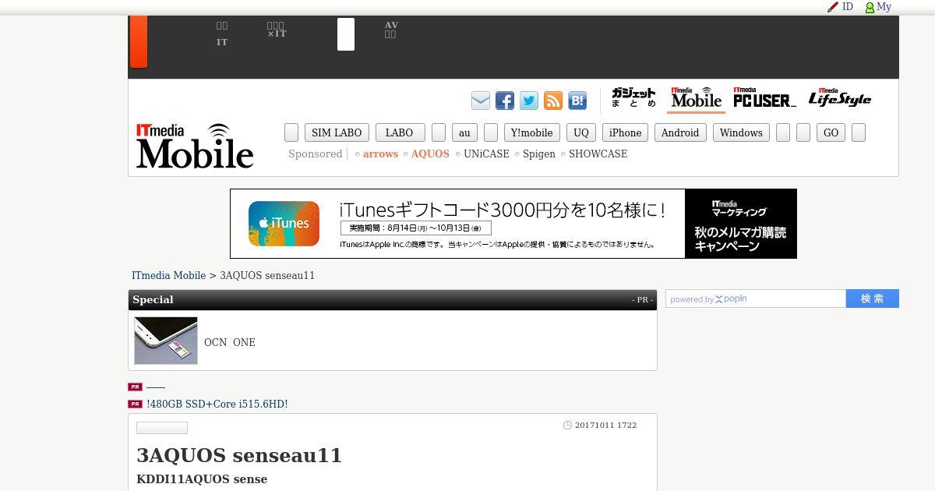The image size is (935, 491).
Task: Open the LABO category button
Action: pyautogui.click(x=400, y=132)
